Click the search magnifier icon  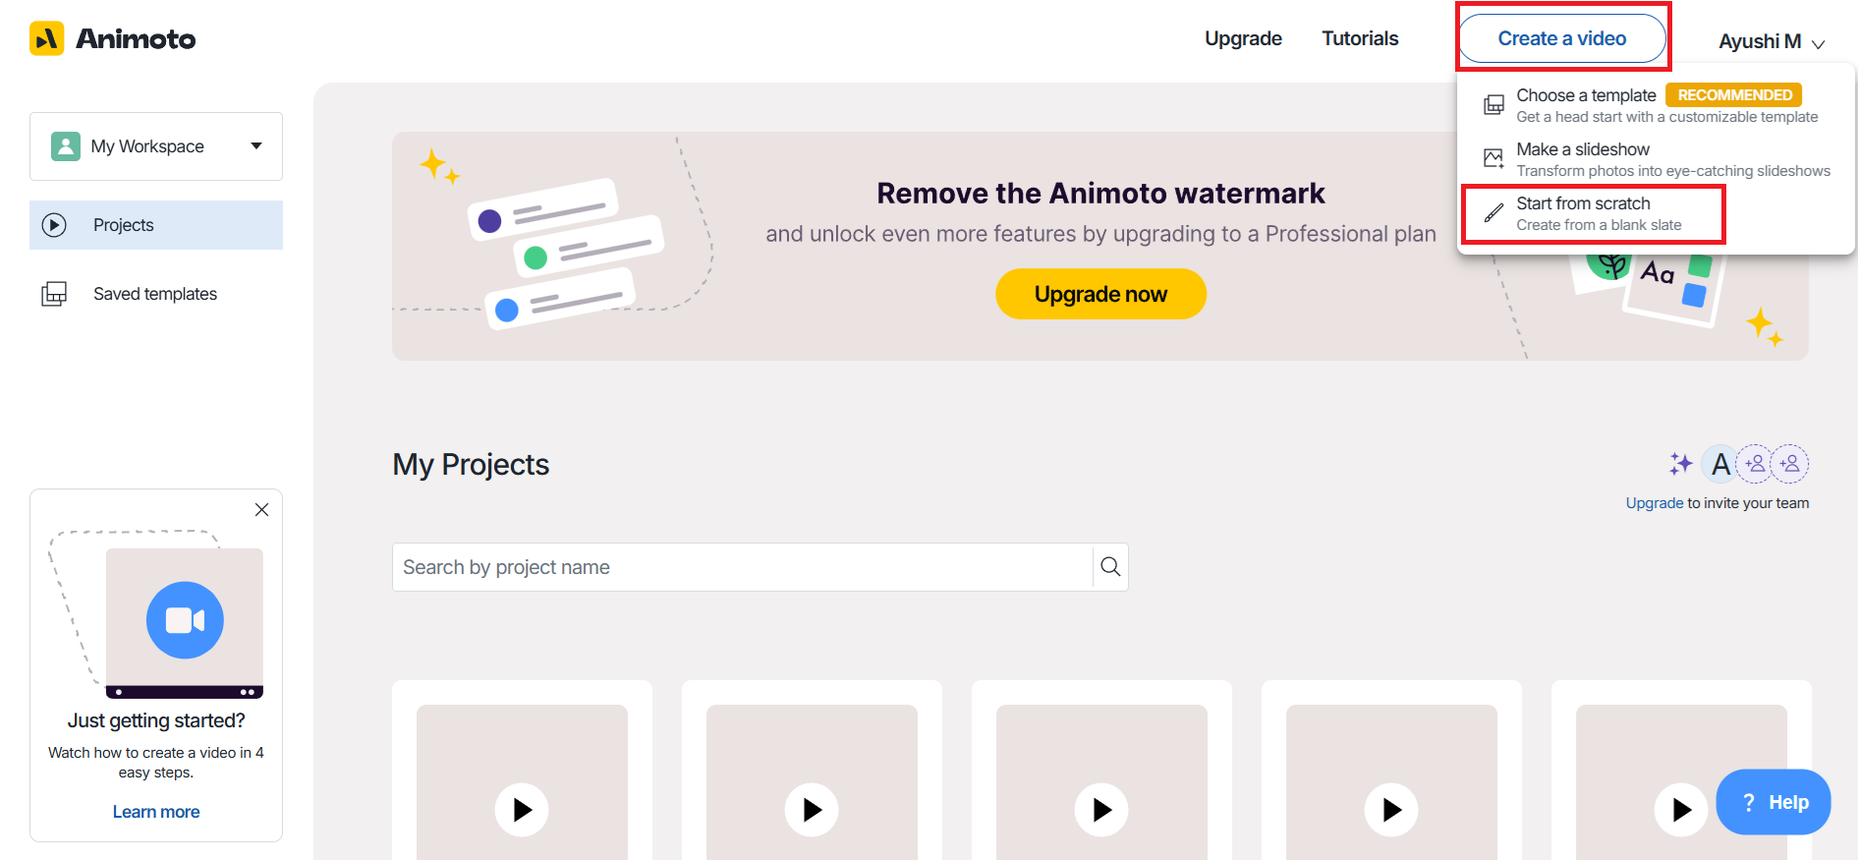click(1110, 567)
